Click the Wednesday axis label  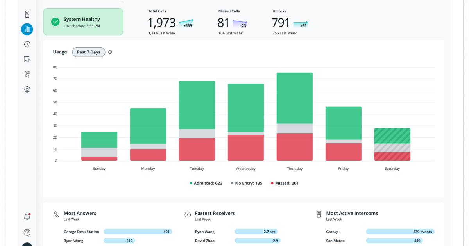click(x=246, y=169)
